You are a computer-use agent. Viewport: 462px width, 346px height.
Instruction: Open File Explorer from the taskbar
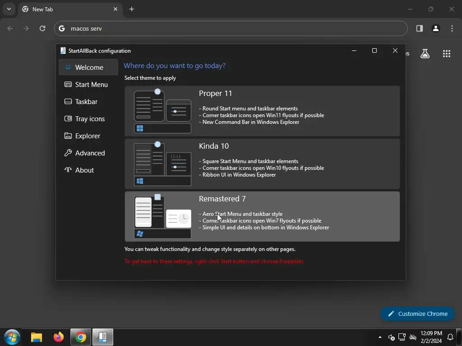pyautogui.click(x=37, y=337)
